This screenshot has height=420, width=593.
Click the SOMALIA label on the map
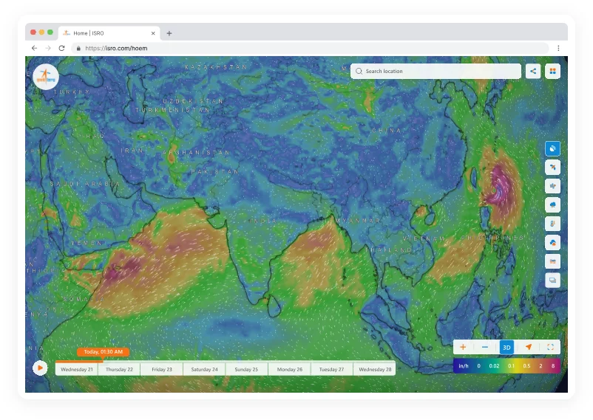pos(84,299)
